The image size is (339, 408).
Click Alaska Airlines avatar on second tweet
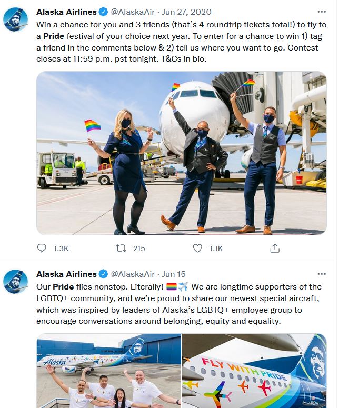point(16,282)
